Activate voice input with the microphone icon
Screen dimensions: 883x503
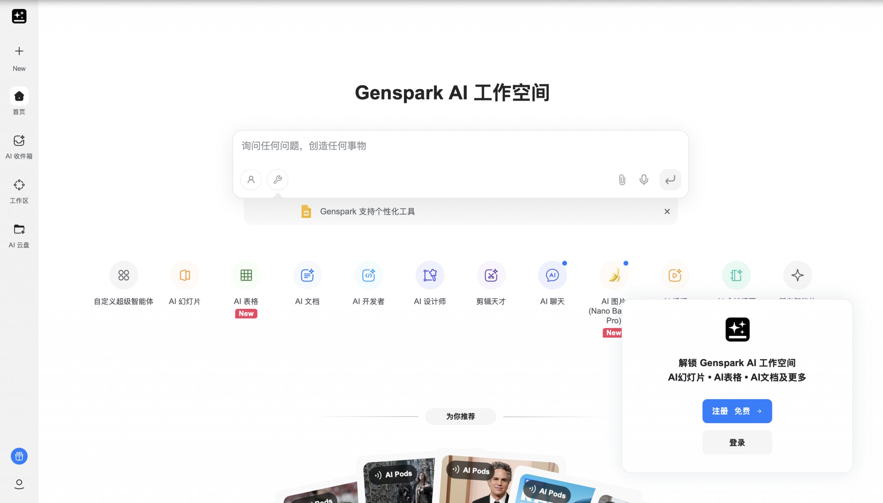tap(643, 180)
